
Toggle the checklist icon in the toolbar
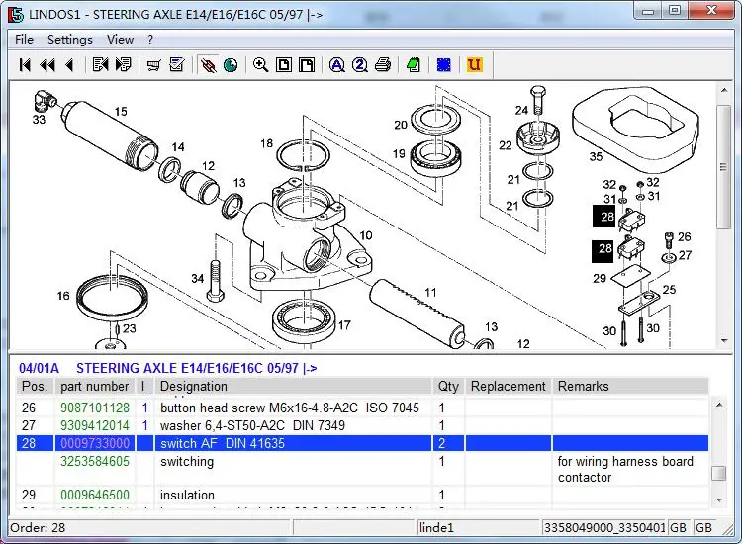pyautogui.click(x=177, y=65)
